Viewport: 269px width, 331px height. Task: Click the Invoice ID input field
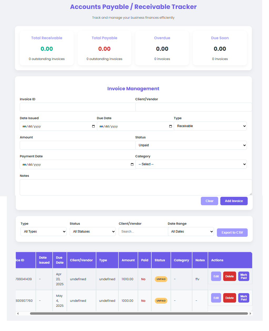[x=77, y=107]
